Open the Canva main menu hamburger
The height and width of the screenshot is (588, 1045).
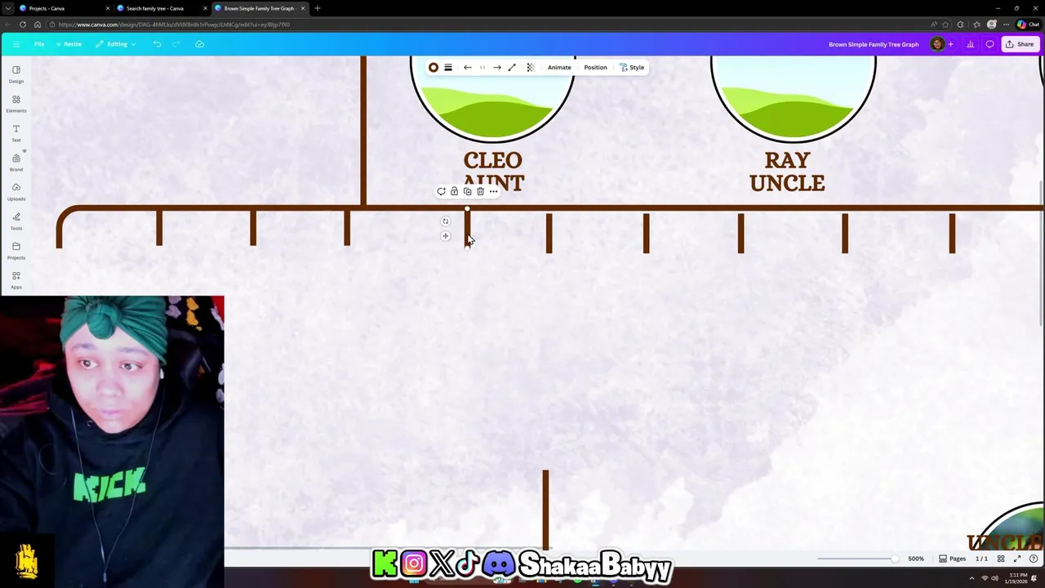pos(16,44)
